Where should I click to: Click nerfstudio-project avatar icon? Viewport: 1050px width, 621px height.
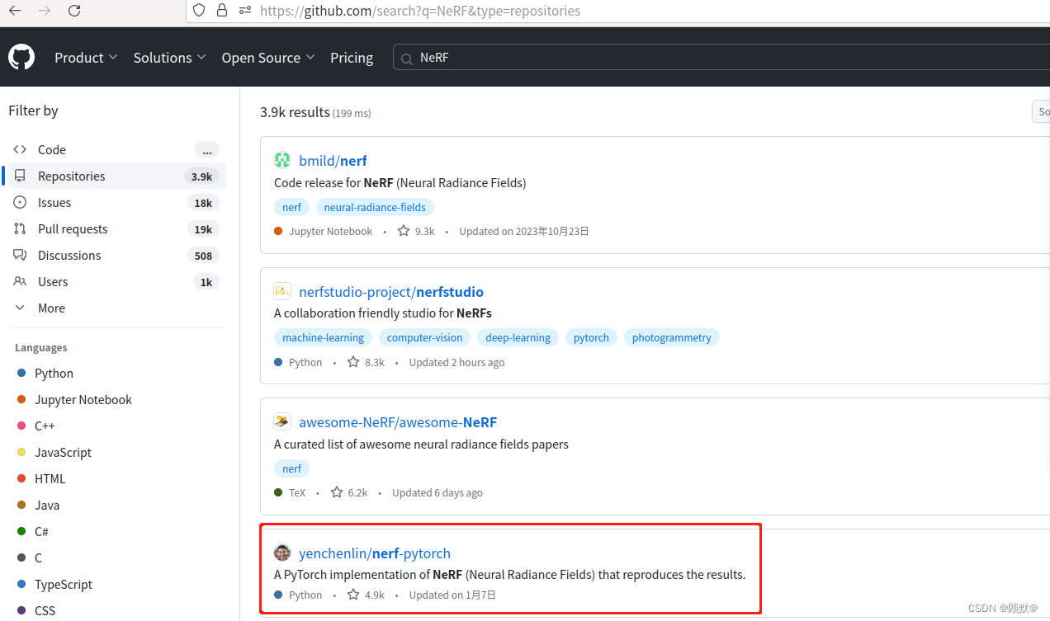tap(282, 291)
